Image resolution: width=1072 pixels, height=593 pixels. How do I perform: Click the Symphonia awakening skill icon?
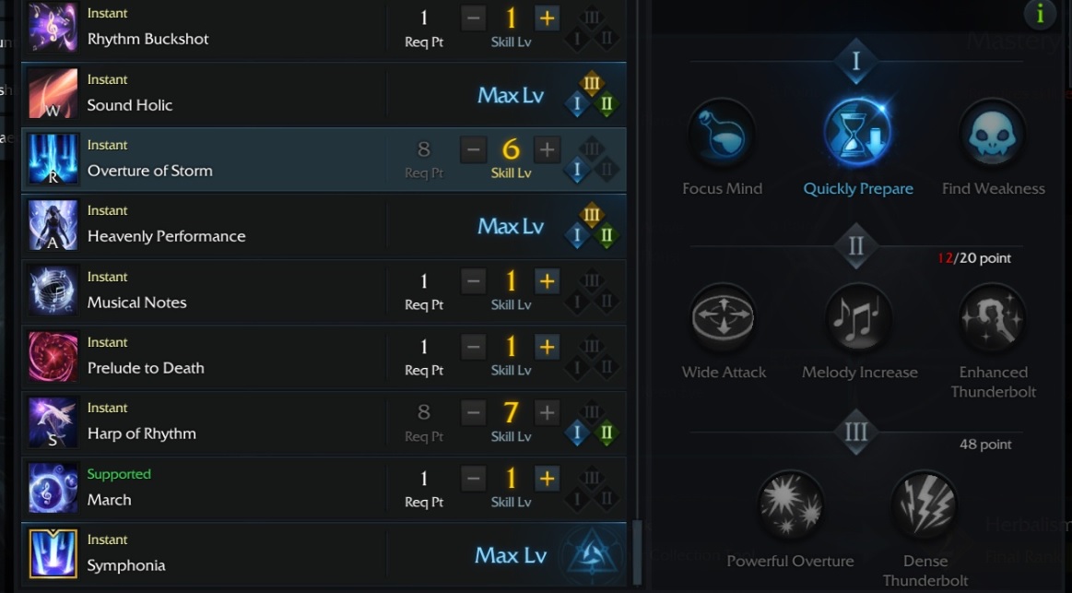click(53, 552)
